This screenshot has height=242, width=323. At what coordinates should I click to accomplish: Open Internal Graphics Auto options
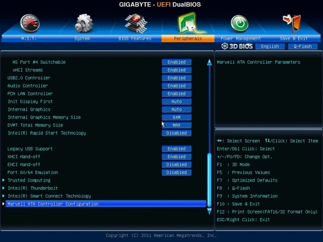coord(177,109)
